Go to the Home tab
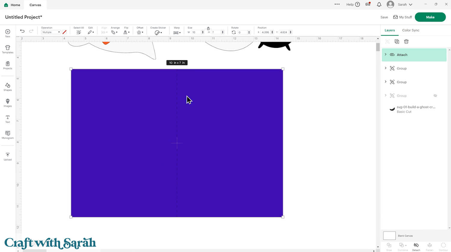Image resolution: width=451 pixels, height=252 pixels. [x=12, y=5]
